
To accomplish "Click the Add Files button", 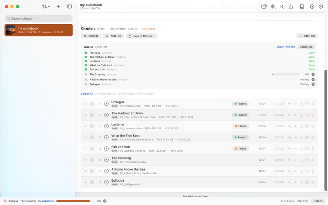I will (x=307, y=36).
